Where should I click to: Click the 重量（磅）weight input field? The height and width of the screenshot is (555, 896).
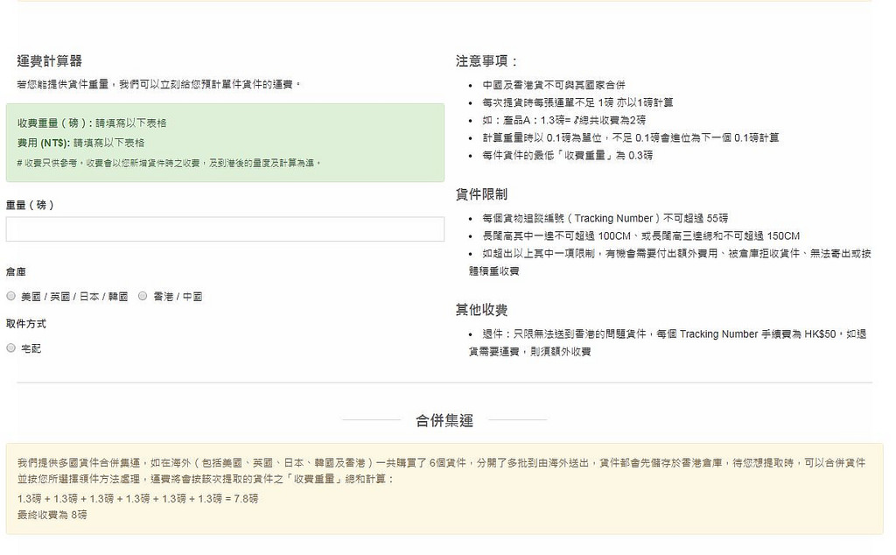(x=225, y=229)
